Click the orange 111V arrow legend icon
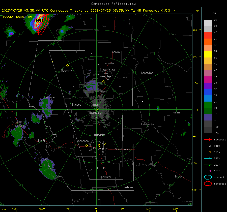Screen dimensions: 227x212 coord(208,152)
